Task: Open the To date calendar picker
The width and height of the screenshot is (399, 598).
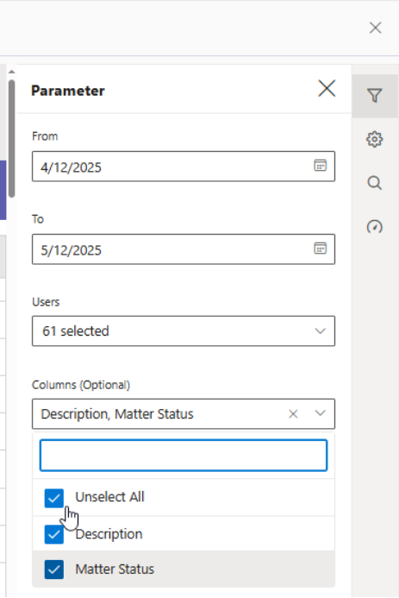Action: coord(321,249)
